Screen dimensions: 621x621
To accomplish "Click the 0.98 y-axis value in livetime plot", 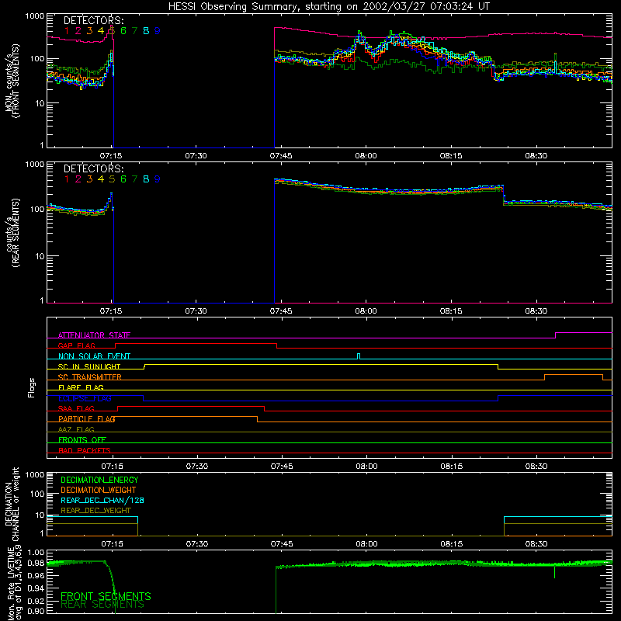I will [x=36, y=564].
